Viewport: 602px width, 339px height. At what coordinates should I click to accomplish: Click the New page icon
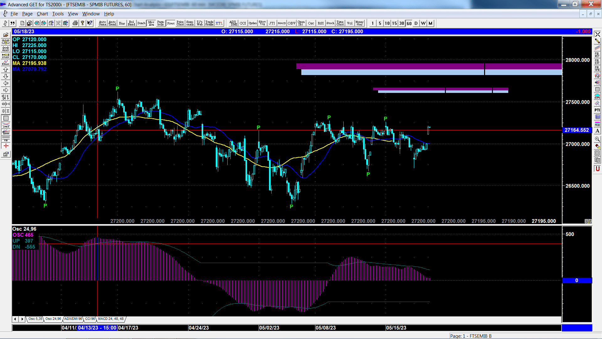point(22,23)
